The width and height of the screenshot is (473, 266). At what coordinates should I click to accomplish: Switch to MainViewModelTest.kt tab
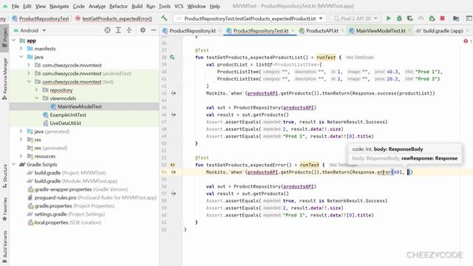click(381, 31)
